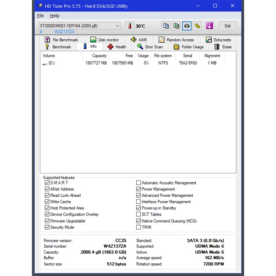The height and width of the screenshot is (276, 276).
Task: Switch to the Health tab
Action: [x=117, y=47]
